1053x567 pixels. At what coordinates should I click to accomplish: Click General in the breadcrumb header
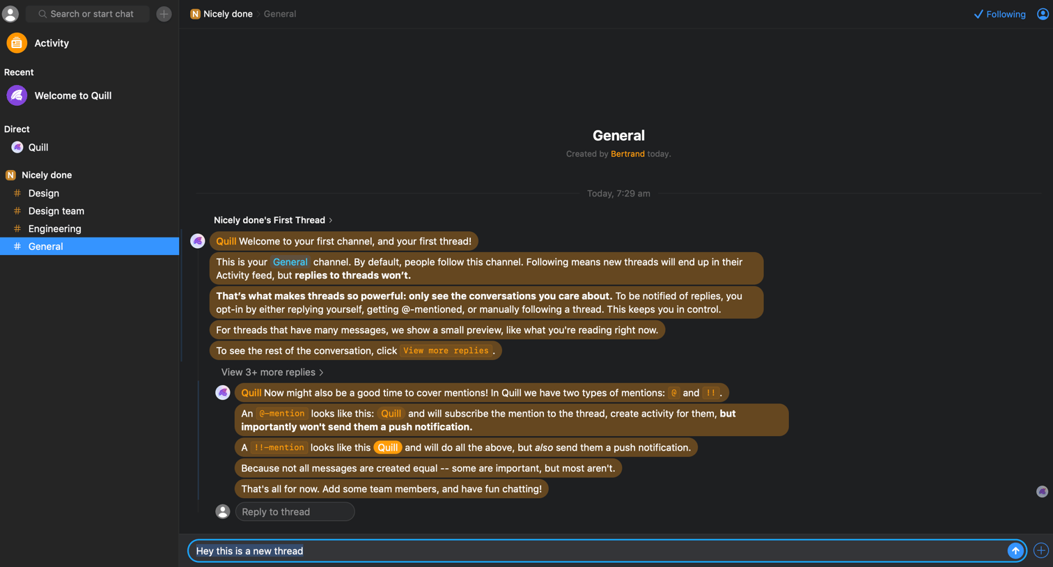tap(280, 14)
